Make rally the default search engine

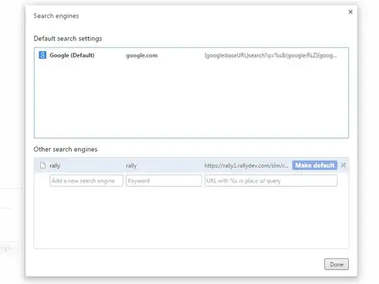pyautogui.click(x=314, y=165)
